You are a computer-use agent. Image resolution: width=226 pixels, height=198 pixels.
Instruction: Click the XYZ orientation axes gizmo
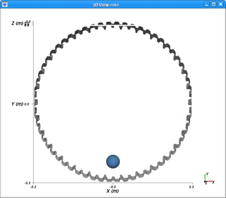(x=209, y=179)
